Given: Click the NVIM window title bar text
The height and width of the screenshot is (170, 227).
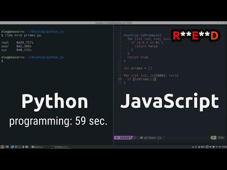Looking at the screenshot, I should click(x=113, y=23).
